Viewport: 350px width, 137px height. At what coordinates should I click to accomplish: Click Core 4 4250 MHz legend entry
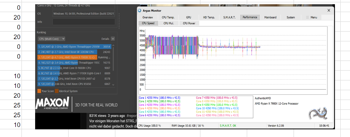point(160,108)
